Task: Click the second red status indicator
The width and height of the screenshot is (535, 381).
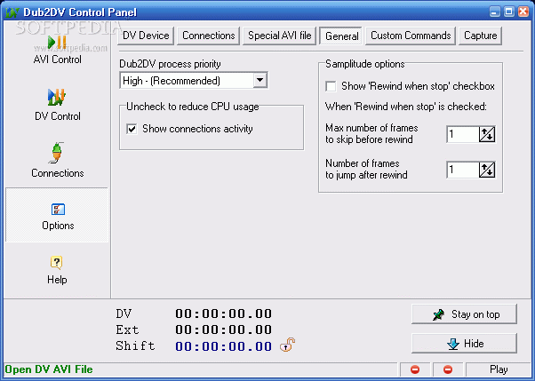Action: tap(448, 369)
